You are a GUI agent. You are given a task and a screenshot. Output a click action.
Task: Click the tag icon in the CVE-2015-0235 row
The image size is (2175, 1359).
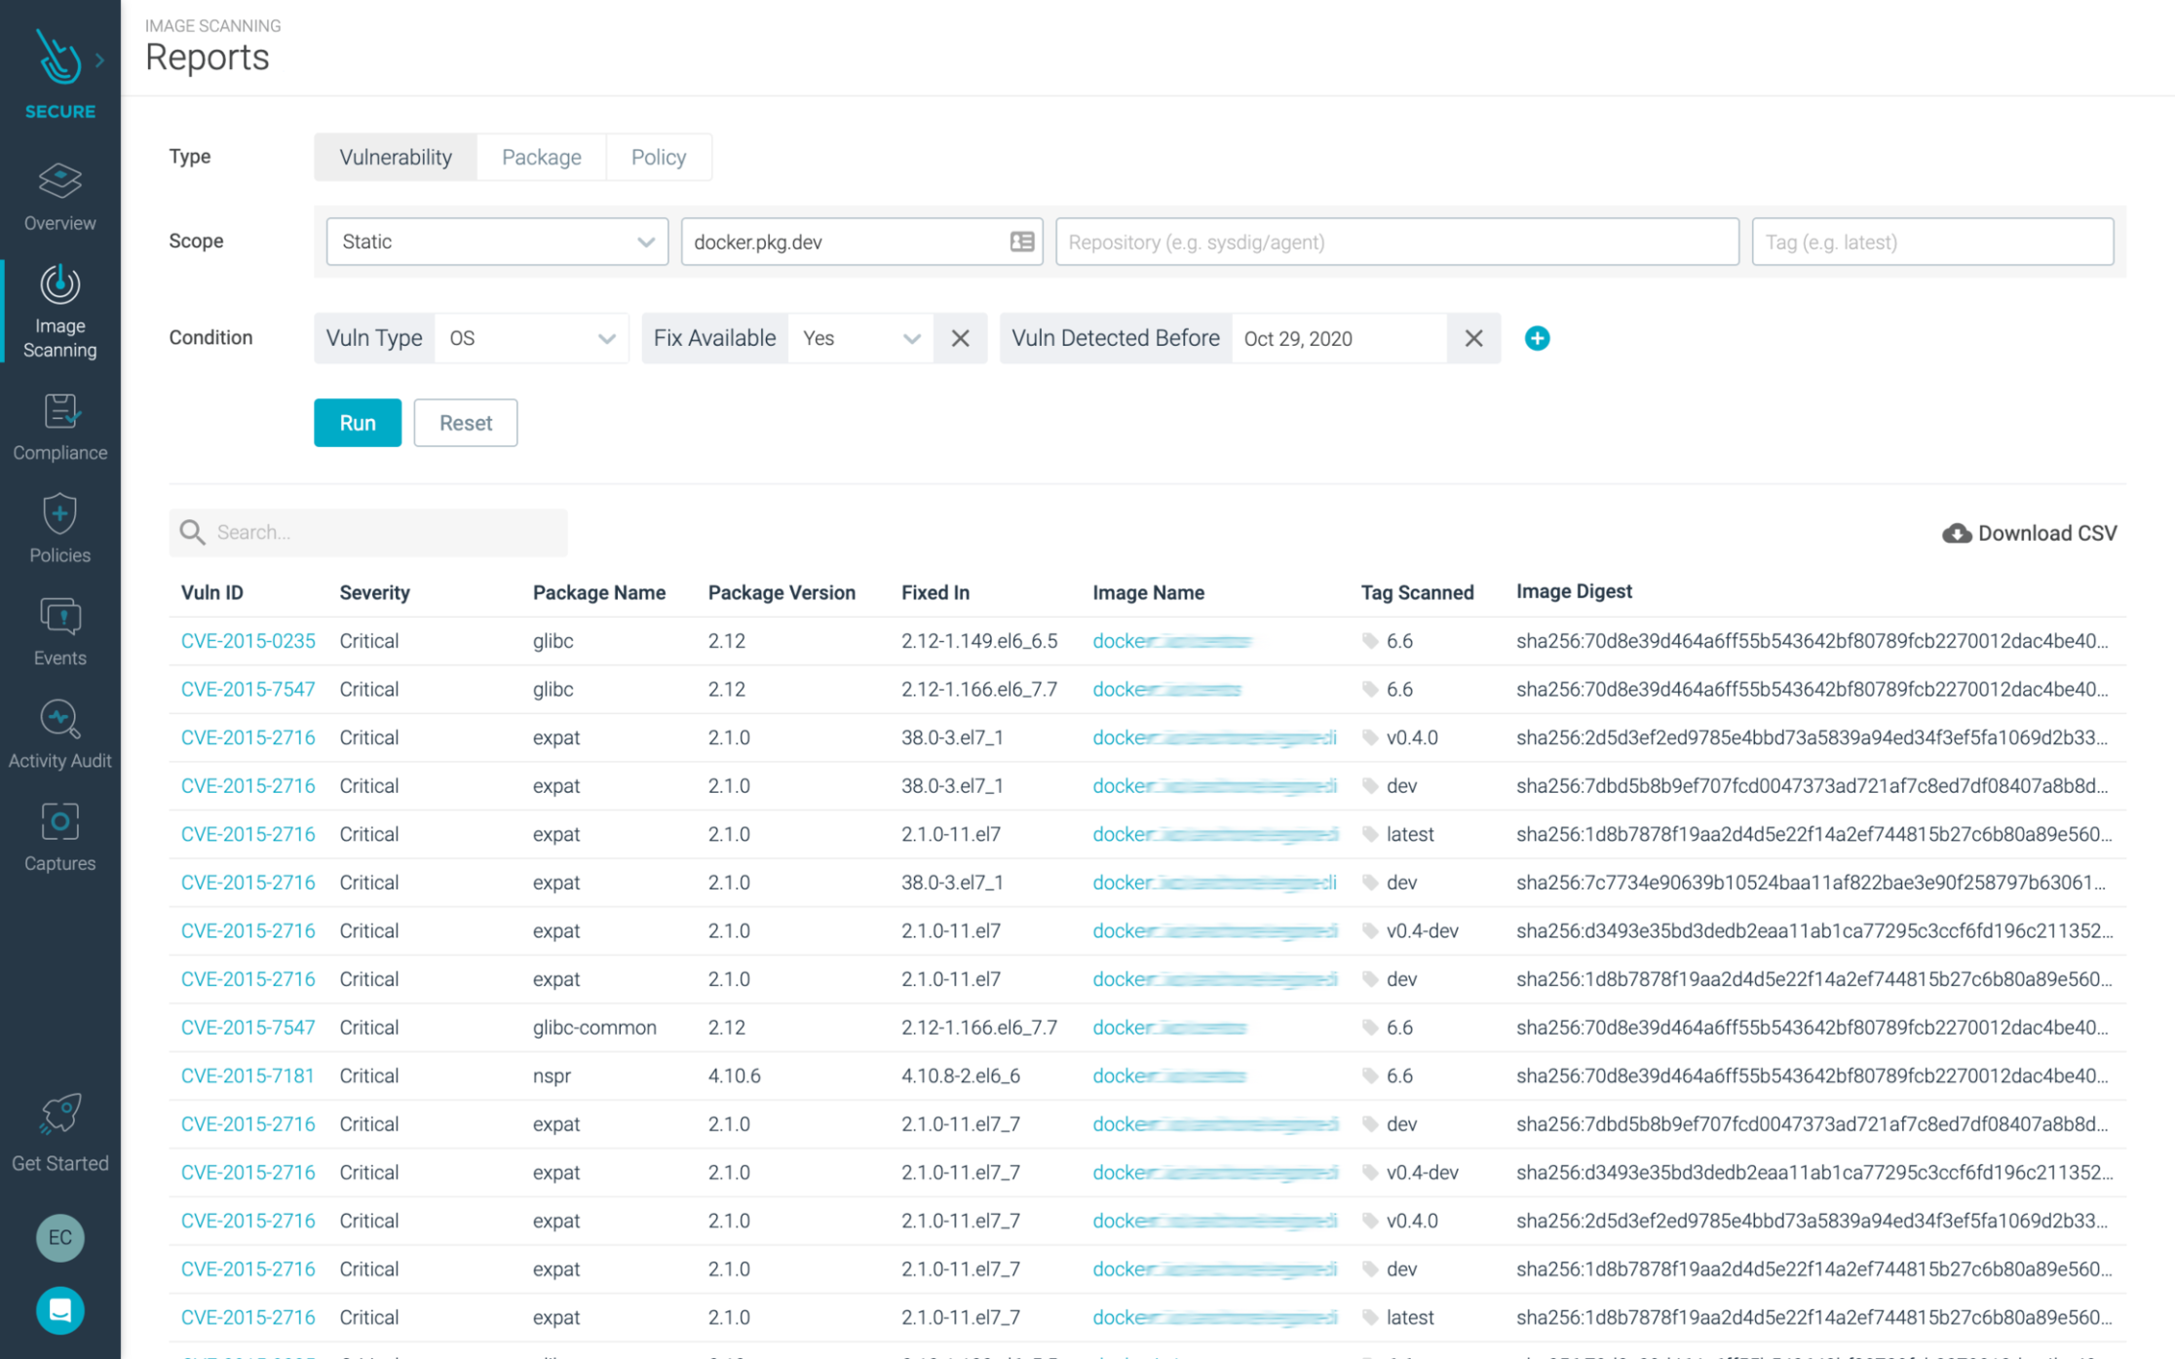tap(1370, 641)
